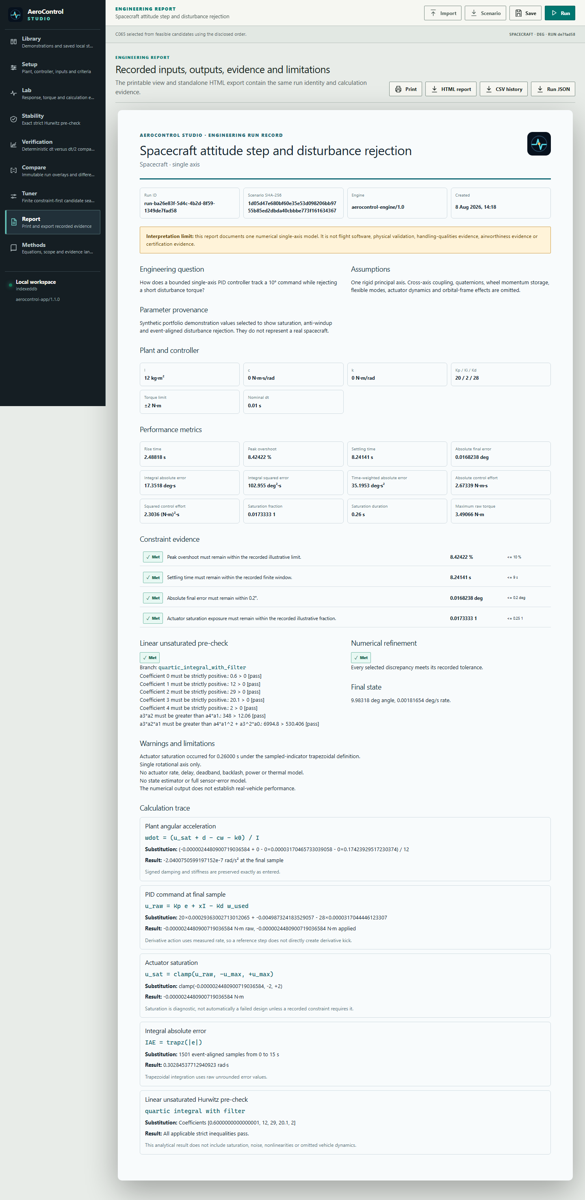Export the HTML report
The width and height of the screenshot is (585, 1200).
[451, 89]
